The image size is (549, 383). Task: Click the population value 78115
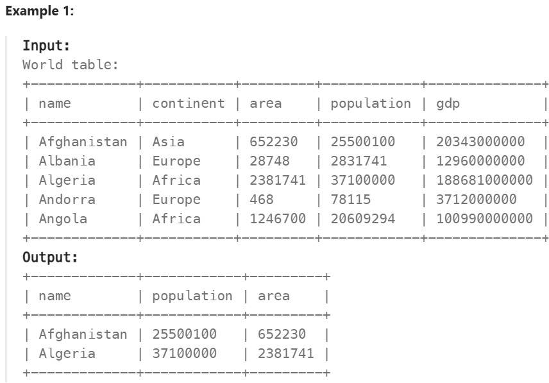click(x=351, y=200)
